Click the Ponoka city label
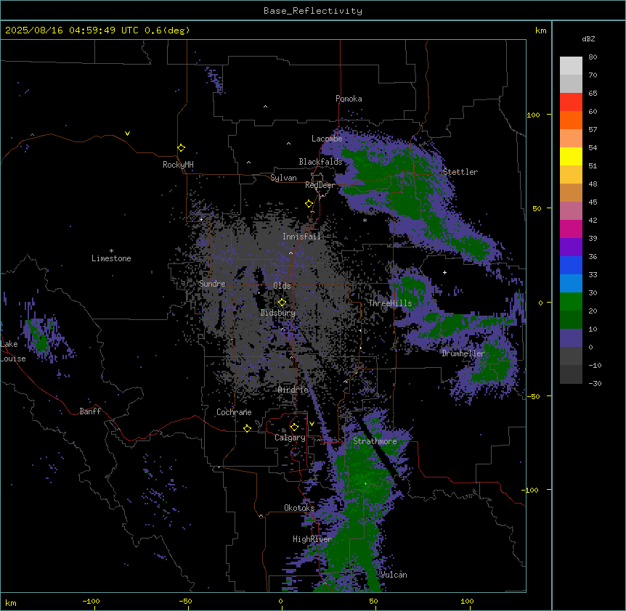This screenshot has height=611, width=626. tap(349, 99)
